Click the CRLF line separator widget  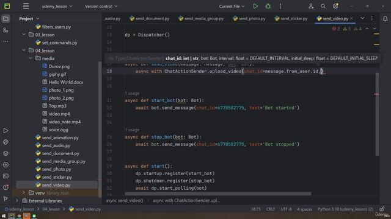coord(270,209)
